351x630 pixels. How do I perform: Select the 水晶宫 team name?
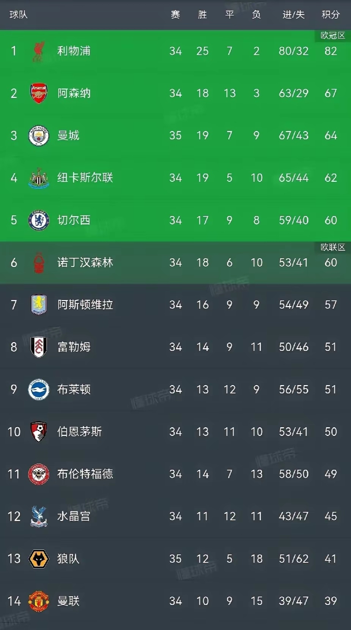(x=74, y=516)
